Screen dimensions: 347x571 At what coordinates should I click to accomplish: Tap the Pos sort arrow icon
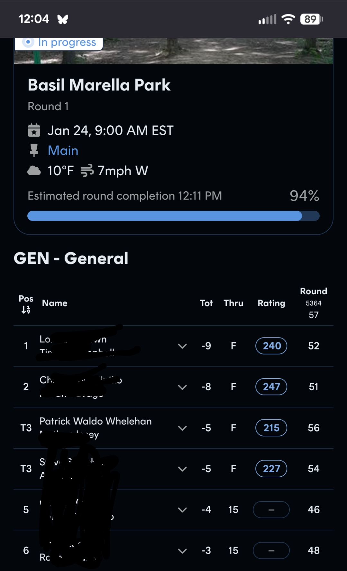[26, 310]
